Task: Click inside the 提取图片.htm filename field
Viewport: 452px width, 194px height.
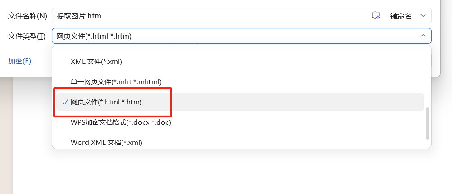Action: [203, 16]
